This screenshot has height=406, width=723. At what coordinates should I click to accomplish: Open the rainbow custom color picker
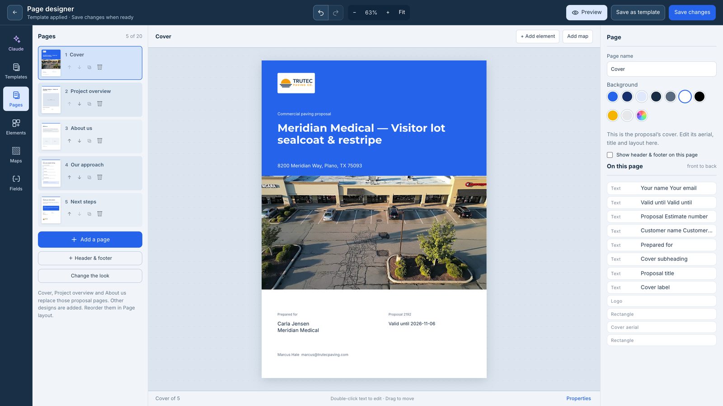pos(642,115)
